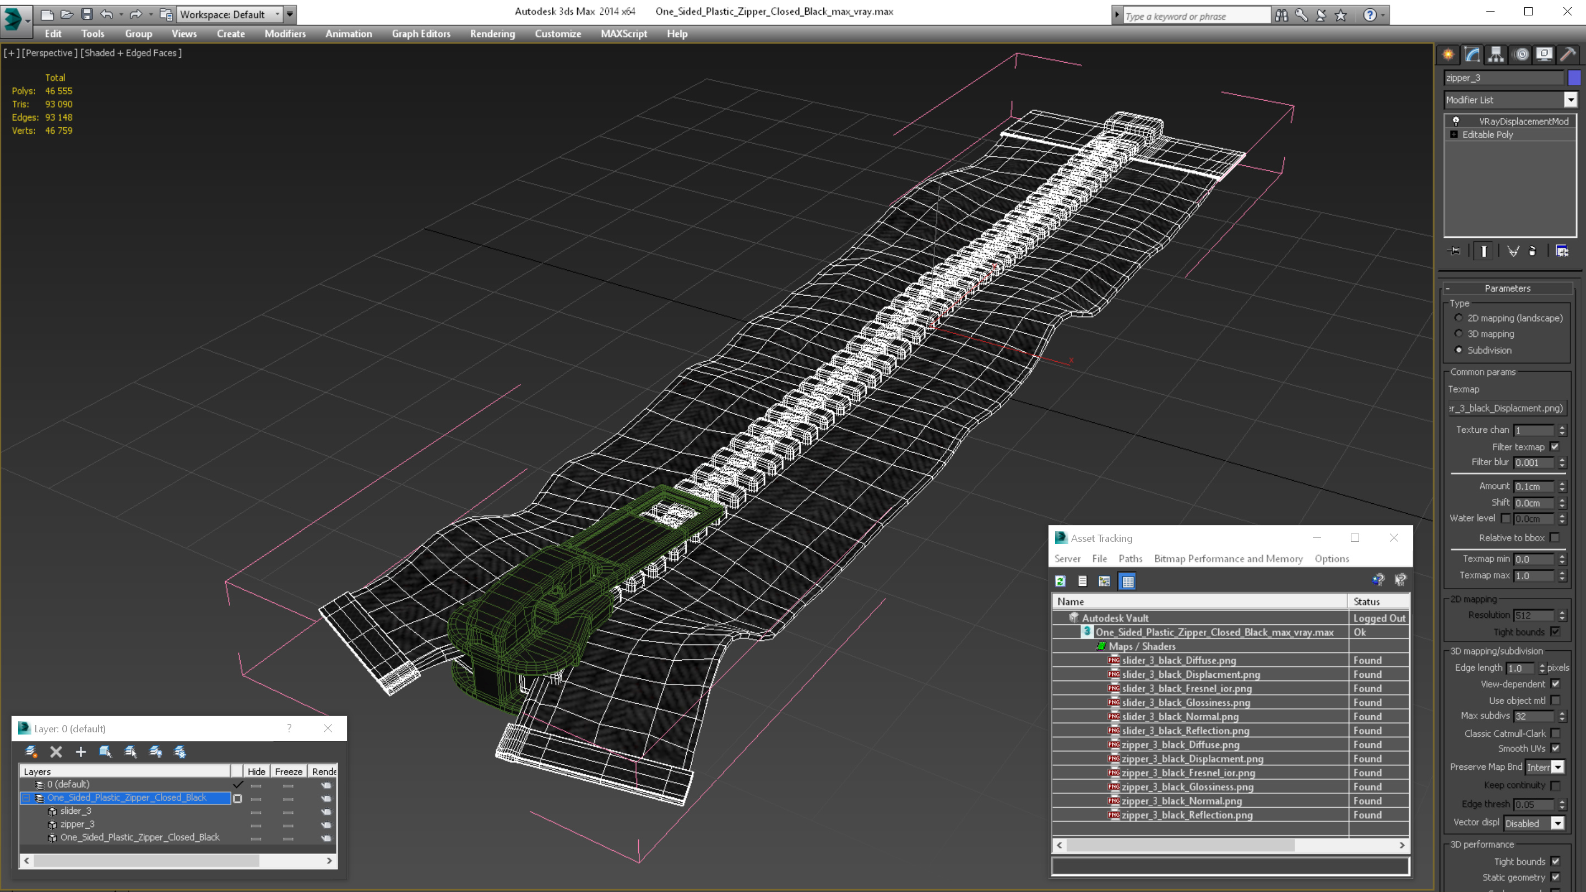Toggle Classic Catmull-Clark checkbox
This screenshot has height=892, width=1586.
coord(1556,733)
